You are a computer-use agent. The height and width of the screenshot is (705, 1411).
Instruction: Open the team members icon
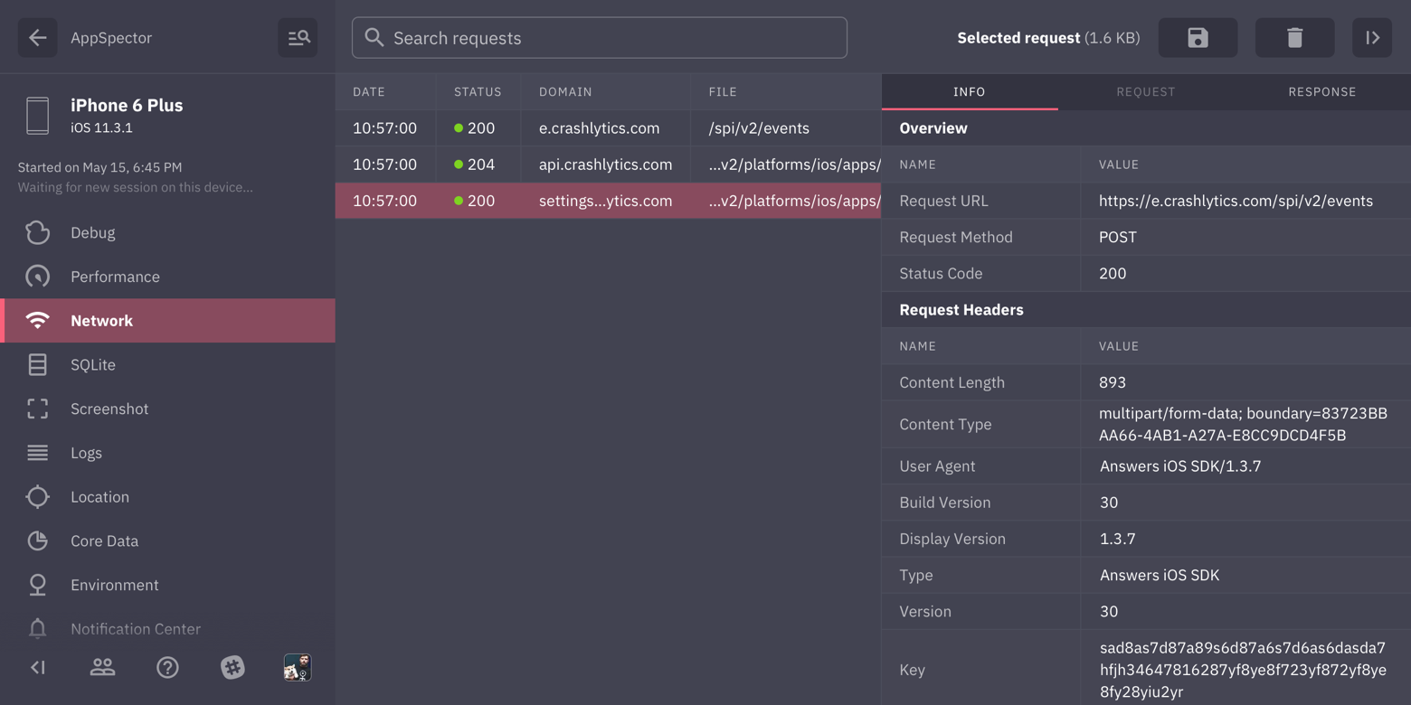tap(102, 668)
